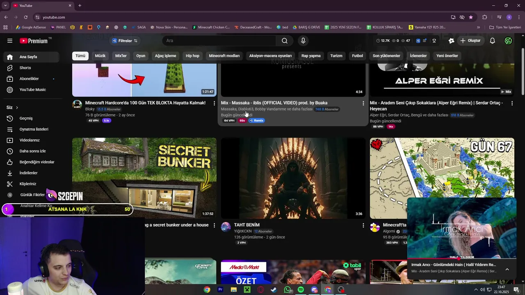Image resolution: width=525 pixels, height=295 pixels.
Task: Show hidden system tray icons
Action: 476,290
